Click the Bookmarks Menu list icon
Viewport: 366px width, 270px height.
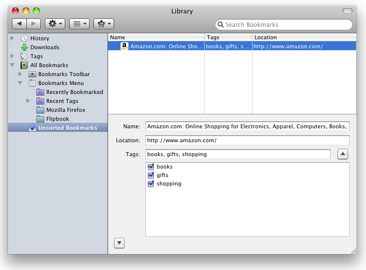[32, 83]
